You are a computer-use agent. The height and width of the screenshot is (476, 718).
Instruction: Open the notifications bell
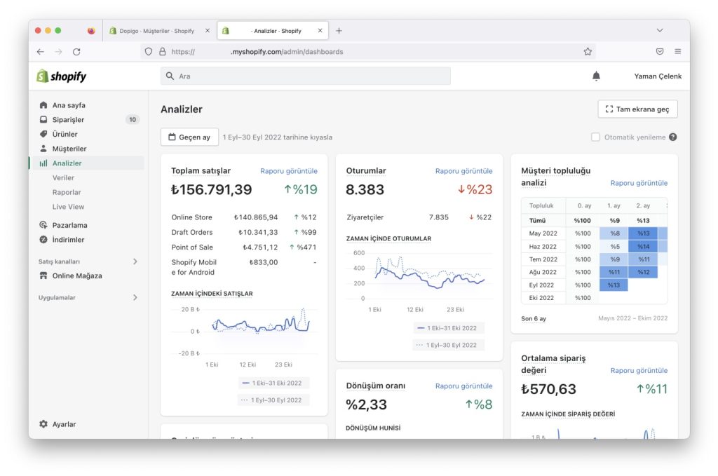tap(596, 76)
